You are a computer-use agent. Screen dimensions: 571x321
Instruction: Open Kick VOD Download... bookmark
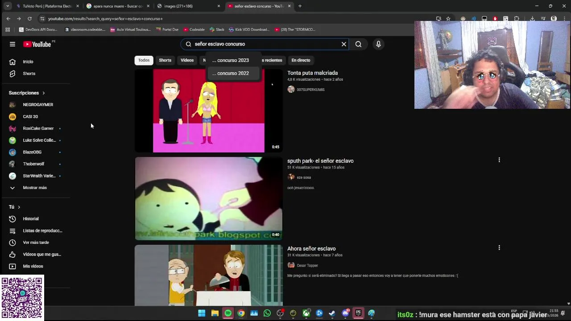point(249,29)
